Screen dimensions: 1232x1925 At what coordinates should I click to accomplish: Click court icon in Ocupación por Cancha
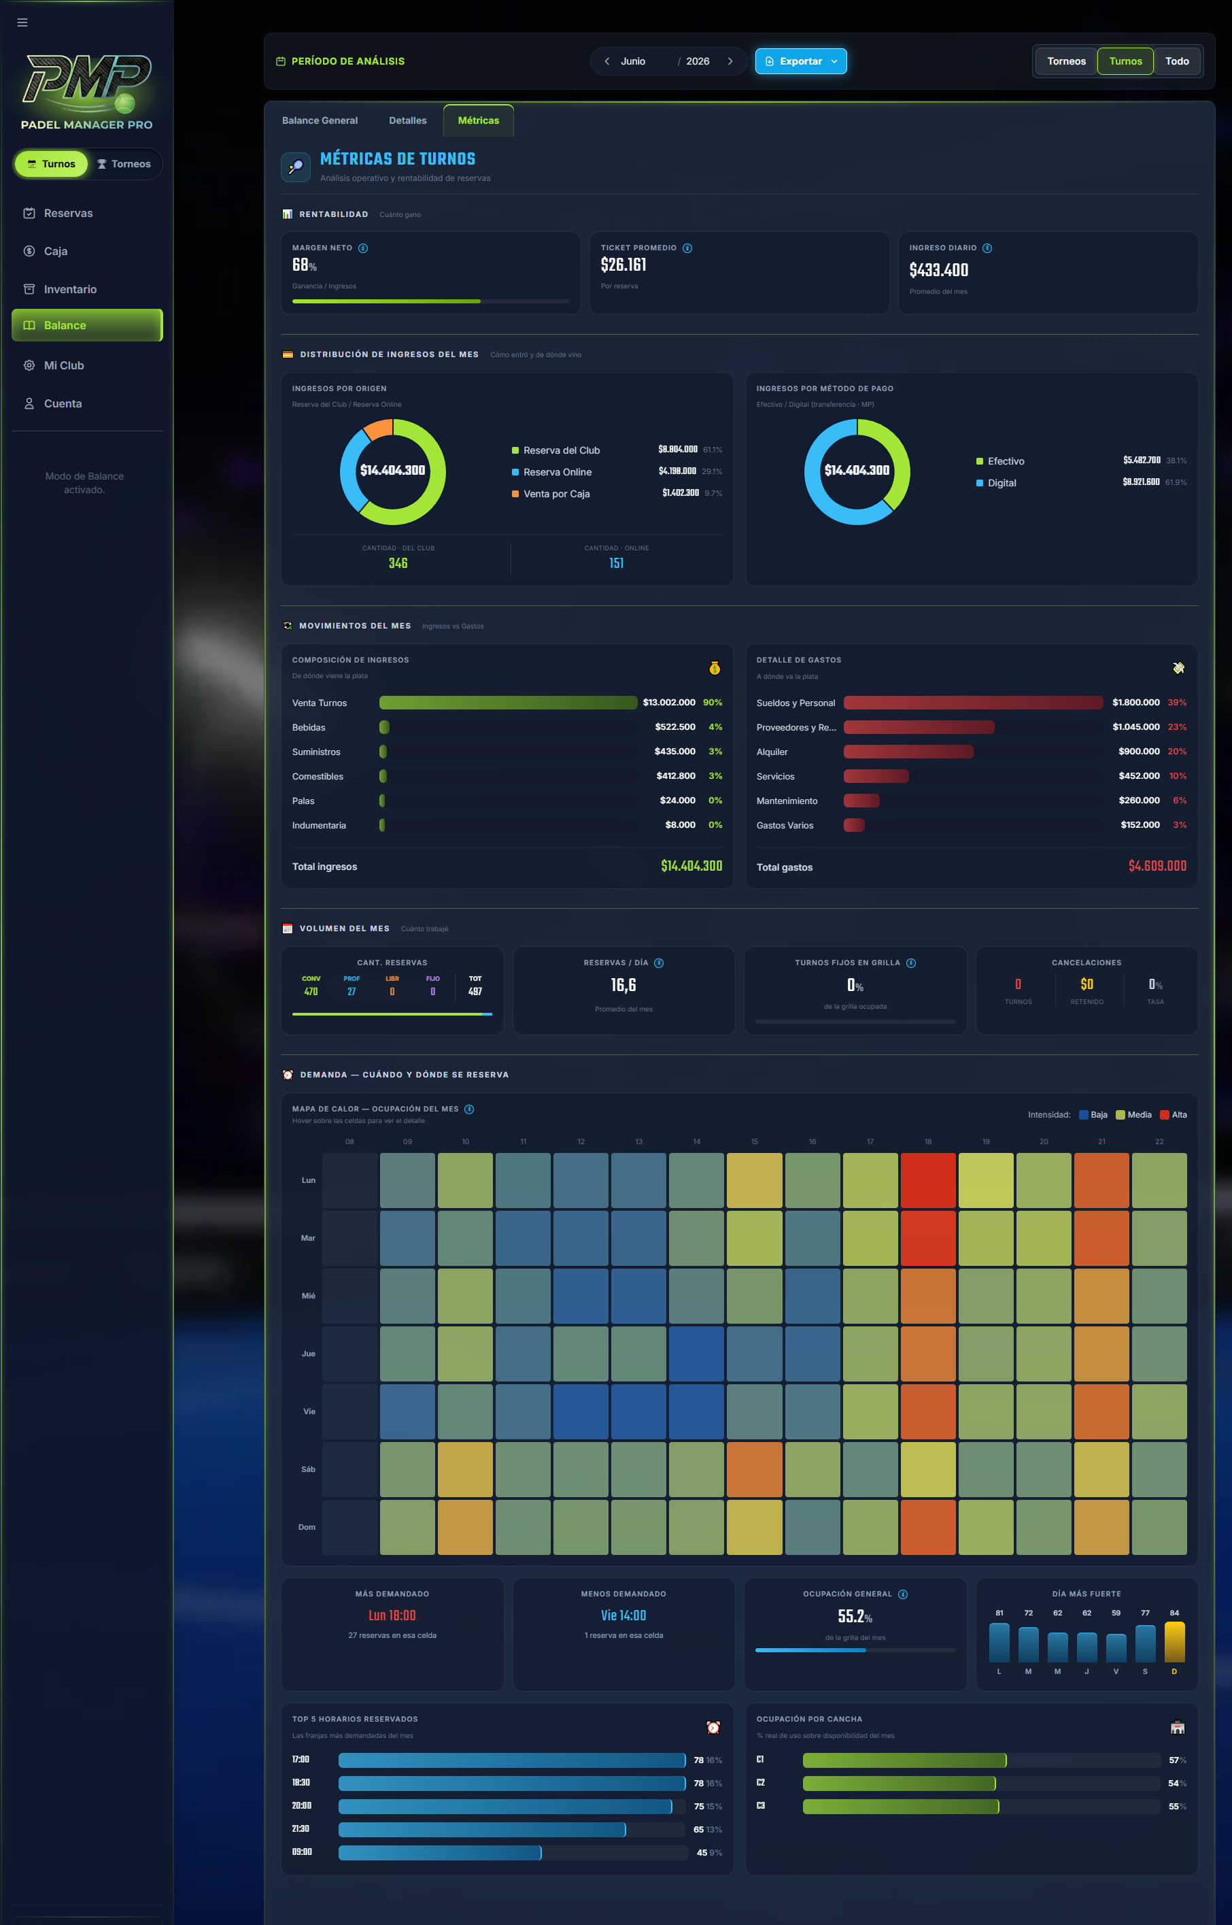pyautogui.click(x=1178, y=1727)
